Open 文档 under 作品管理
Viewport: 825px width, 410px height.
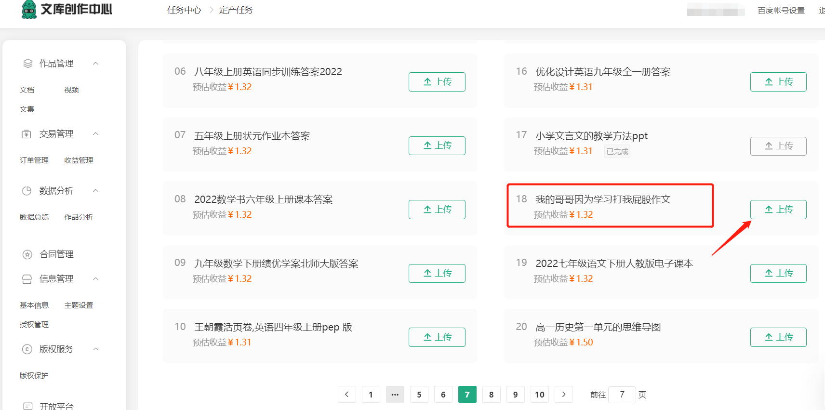(27, 90)
